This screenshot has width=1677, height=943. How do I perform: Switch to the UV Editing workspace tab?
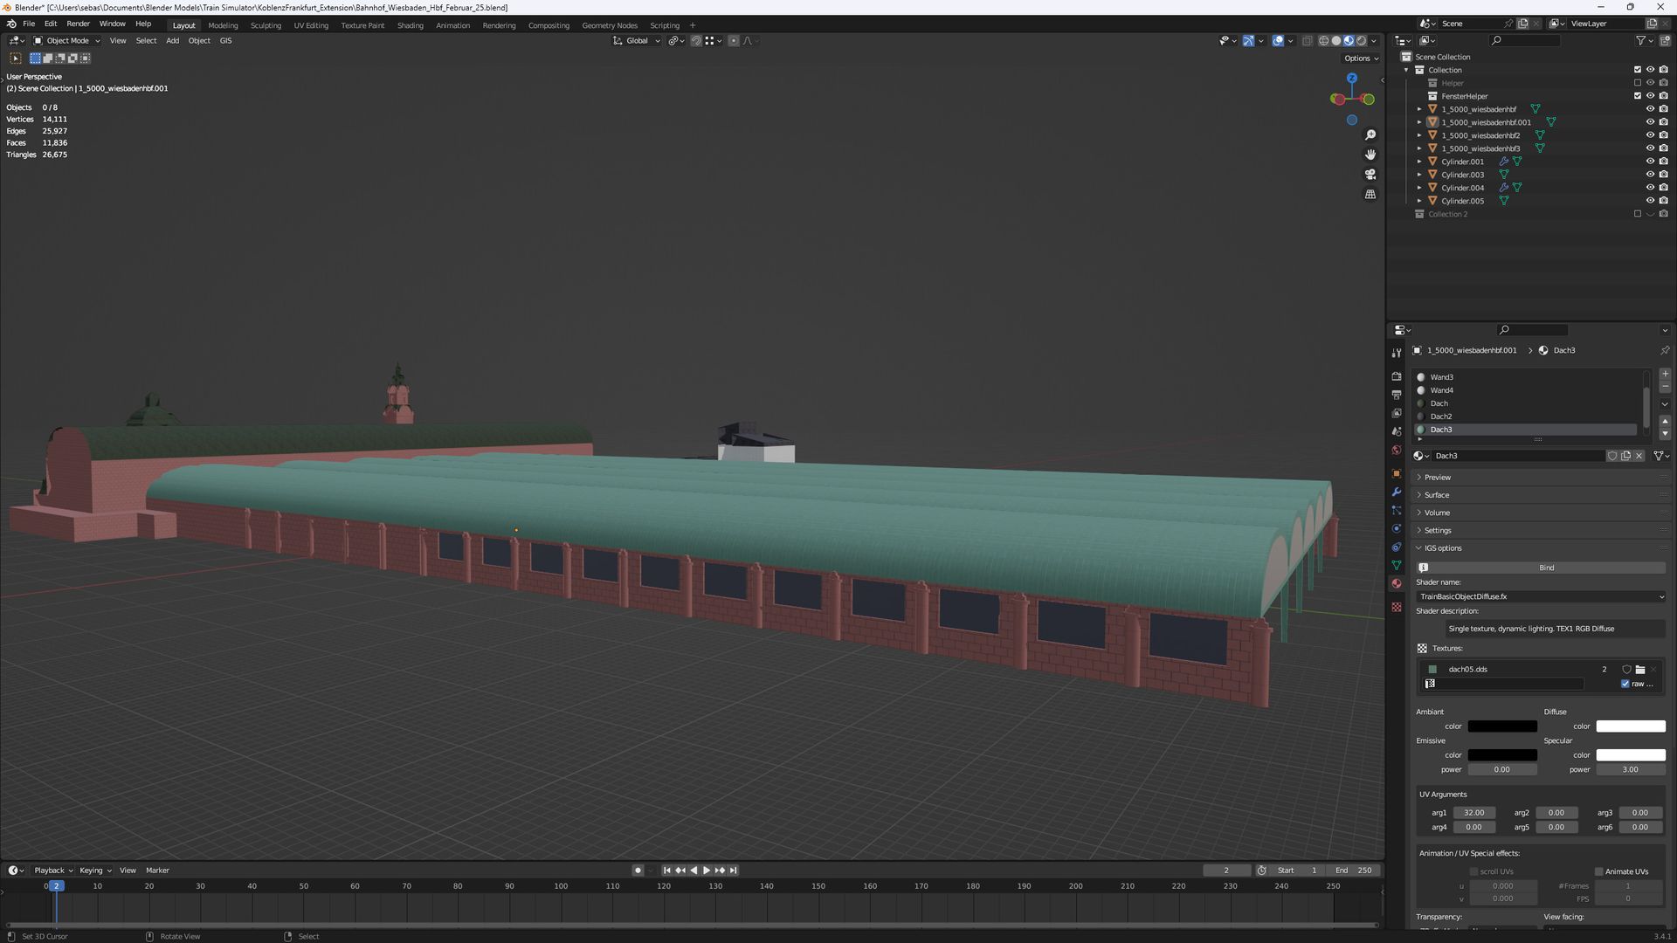(x=311, y=25)
